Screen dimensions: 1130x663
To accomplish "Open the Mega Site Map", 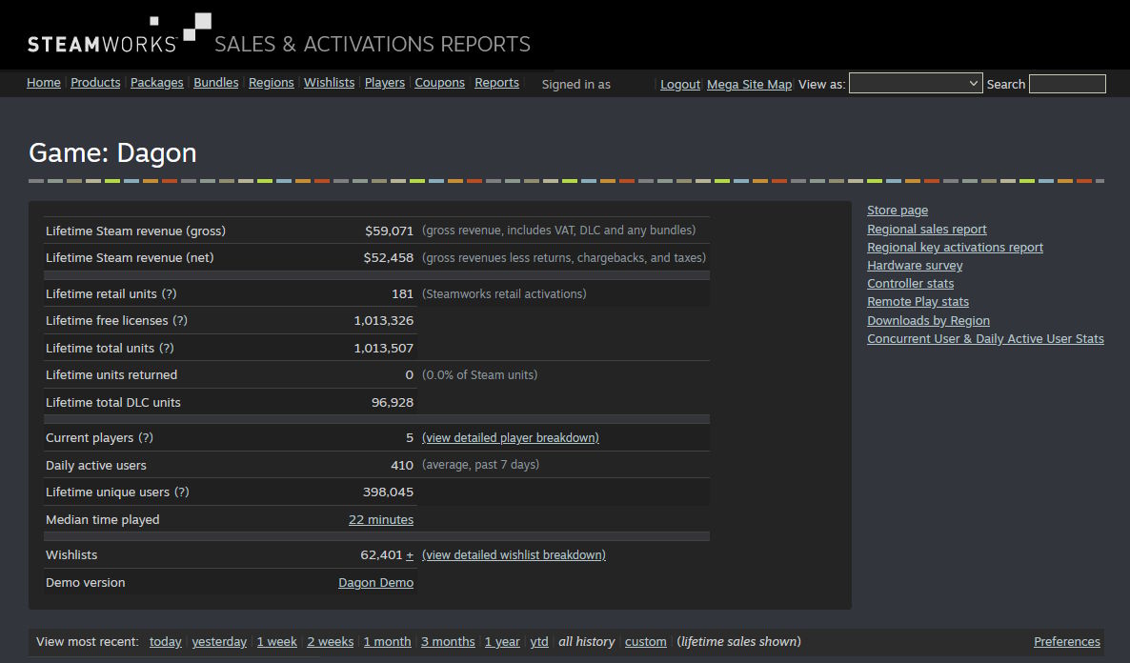I will [749, 85].
